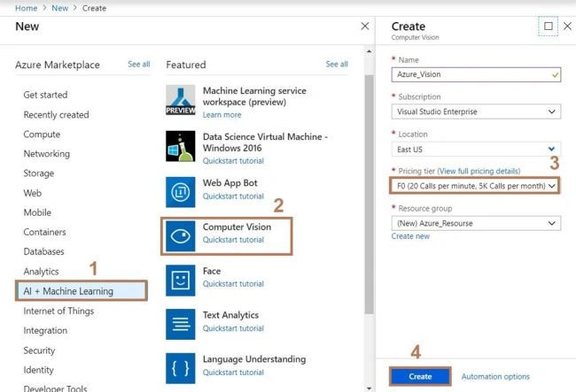The image size is (576, 392).
Task: Go to Home in breadcrumb
Action: tap(26, 8)
